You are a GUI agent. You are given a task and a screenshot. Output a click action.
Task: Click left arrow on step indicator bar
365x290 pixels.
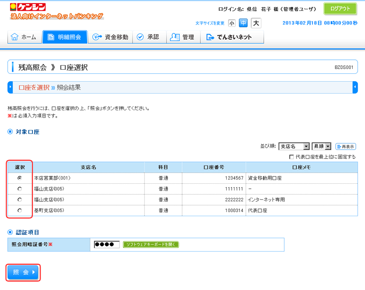[x=10, y=87]
